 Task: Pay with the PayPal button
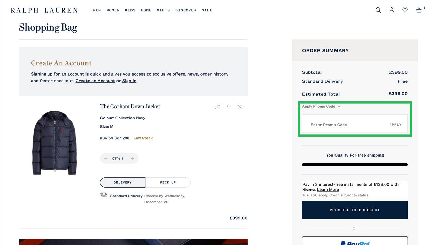coord(355,241)
